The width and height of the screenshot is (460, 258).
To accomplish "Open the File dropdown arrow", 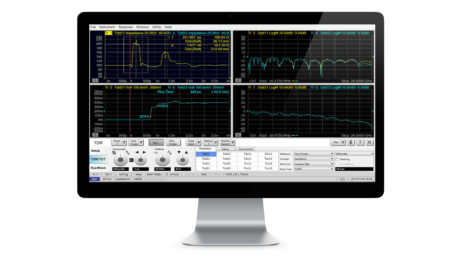I will click(343, 142).
